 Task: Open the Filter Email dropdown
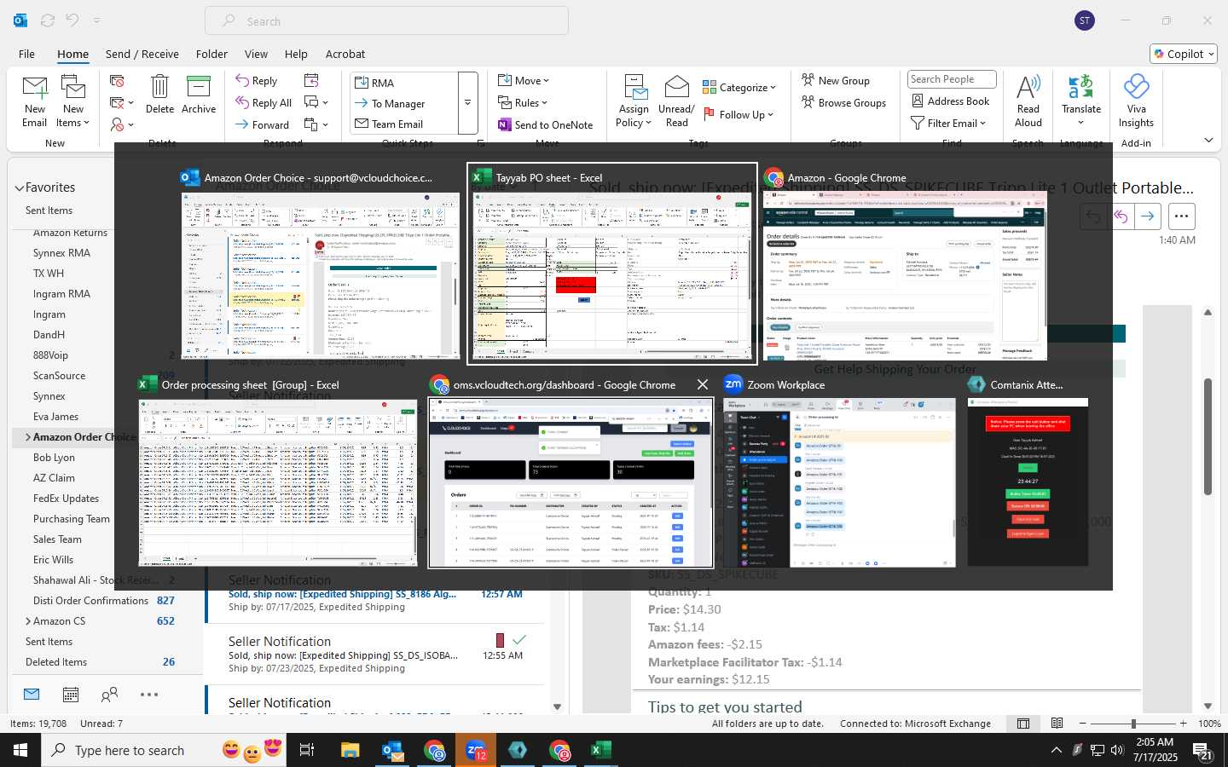948,124
